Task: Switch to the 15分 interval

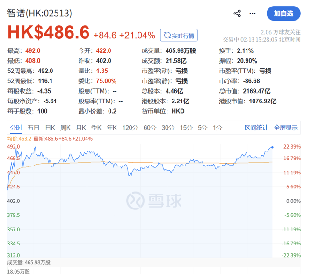Action: click(x=186, y=128)
